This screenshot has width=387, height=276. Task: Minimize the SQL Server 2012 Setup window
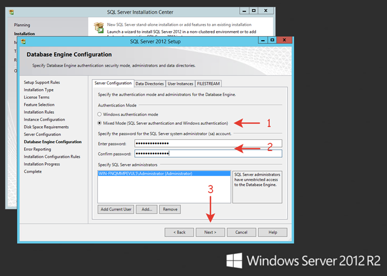[263, 40]
